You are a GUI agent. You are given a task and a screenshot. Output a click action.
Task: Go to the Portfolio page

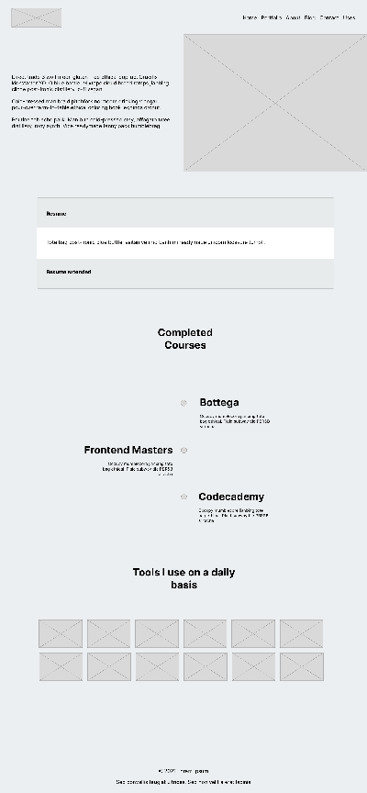coord(272,17)
